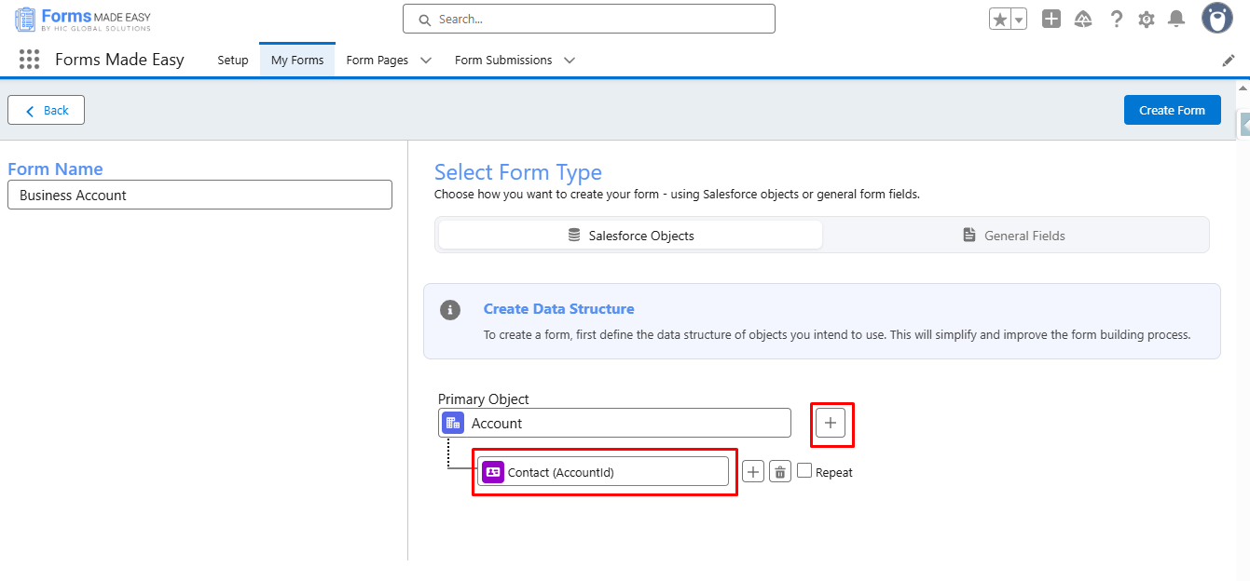Open the global actions plus icon

tap(1051, 19)
